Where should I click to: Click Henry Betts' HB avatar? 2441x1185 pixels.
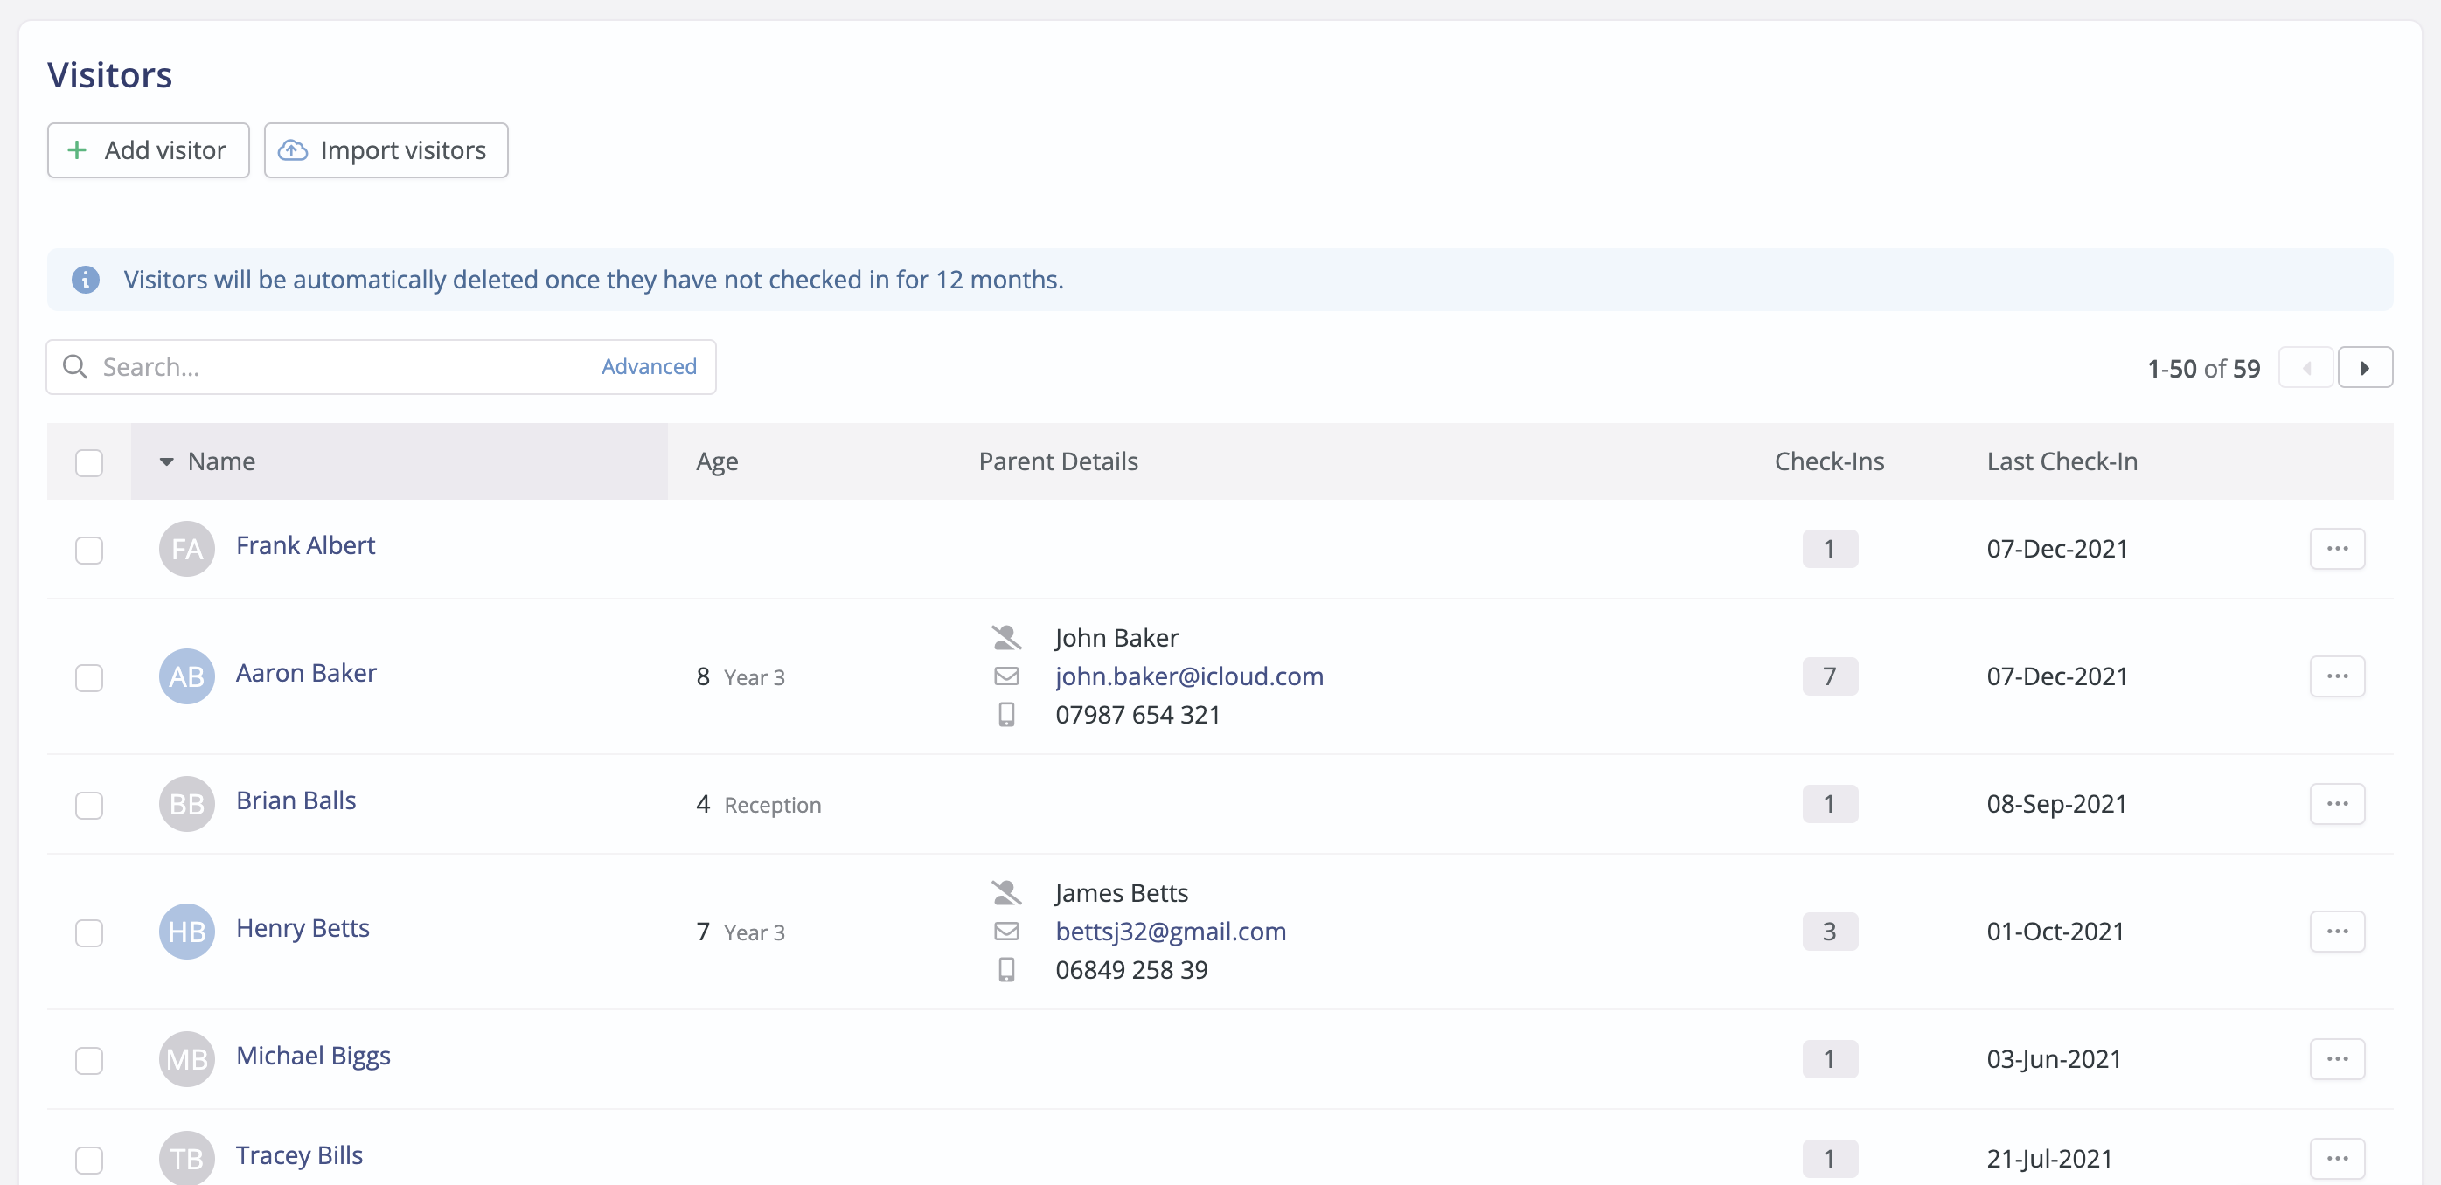[x=187, y=932]
